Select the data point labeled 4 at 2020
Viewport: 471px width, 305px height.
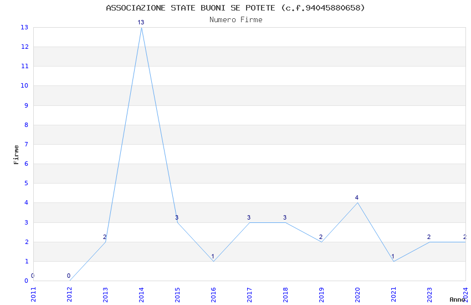point(357,203)
